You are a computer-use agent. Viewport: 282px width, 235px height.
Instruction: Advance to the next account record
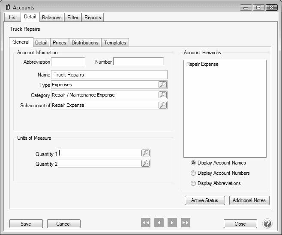[x=172, y=223]
